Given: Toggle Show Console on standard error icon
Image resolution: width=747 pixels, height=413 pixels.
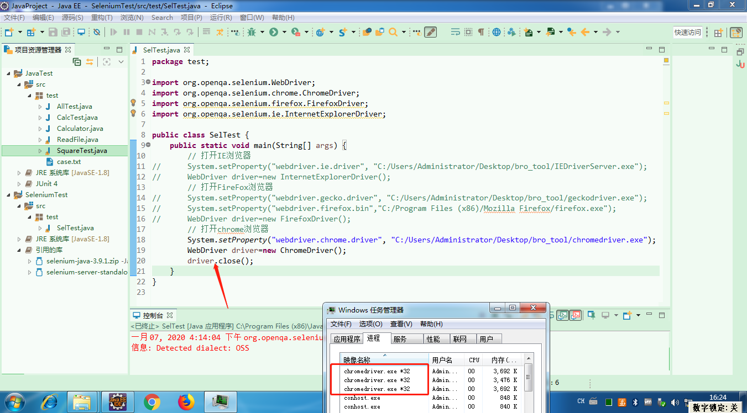Looking at the screenshot, I should tap(575, 315).
